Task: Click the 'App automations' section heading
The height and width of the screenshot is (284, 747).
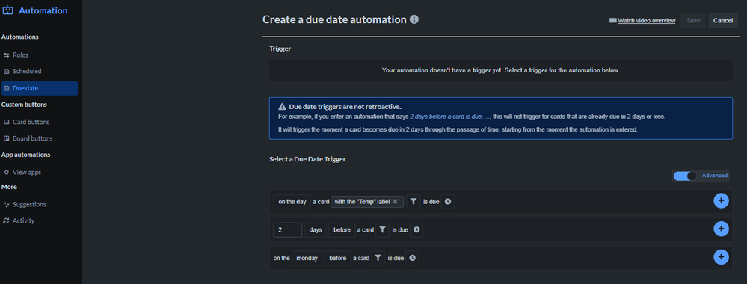Action: pyautogui.click(x=25, y=155)
